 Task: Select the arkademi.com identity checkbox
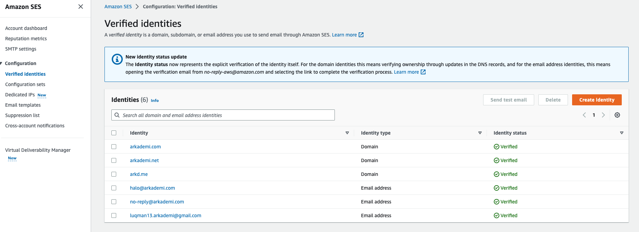tap(114, 147)
